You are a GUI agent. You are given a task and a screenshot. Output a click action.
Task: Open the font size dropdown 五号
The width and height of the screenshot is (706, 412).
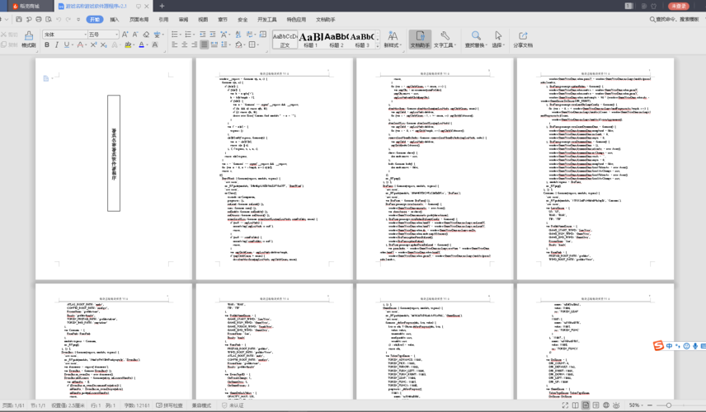click(116, 34)
